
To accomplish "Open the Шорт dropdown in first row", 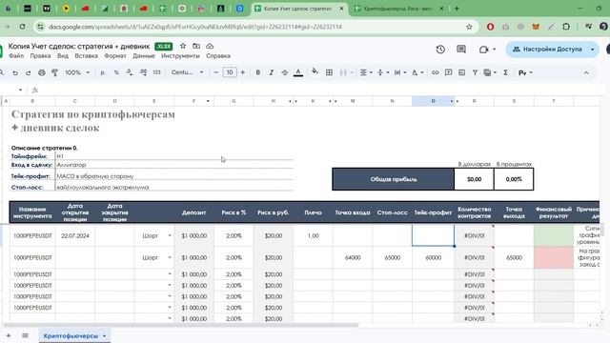I will click(170, 235).
